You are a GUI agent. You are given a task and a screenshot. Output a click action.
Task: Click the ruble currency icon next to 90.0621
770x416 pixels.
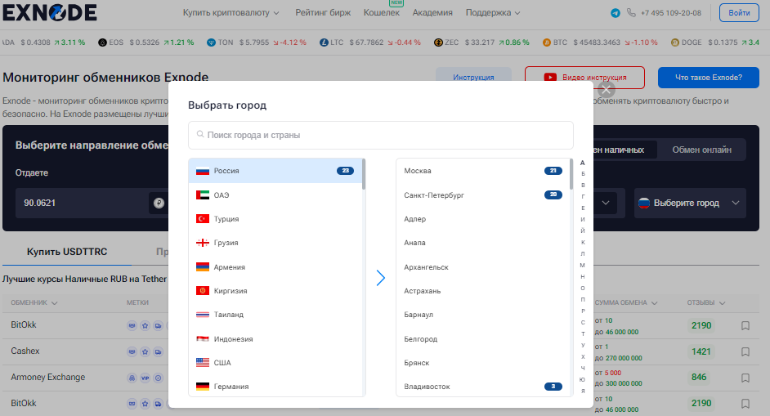tap(159, 203)
